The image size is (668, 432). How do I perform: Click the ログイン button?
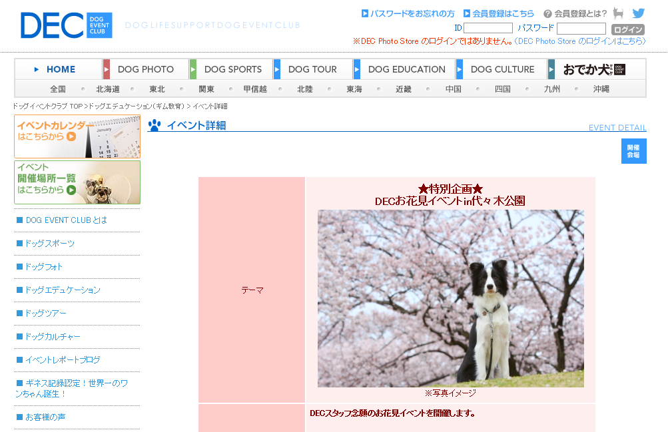pyautogui.click(x=627, y=29)
